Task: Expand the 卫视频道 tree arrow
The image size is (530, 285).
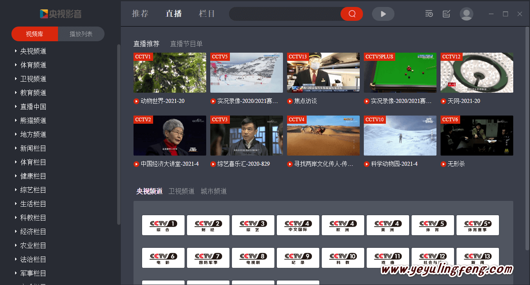Action: click(16, 79)
